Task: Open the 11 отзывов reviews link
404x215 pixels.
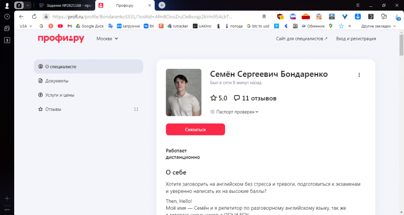Action: click(x=255, y=98)
